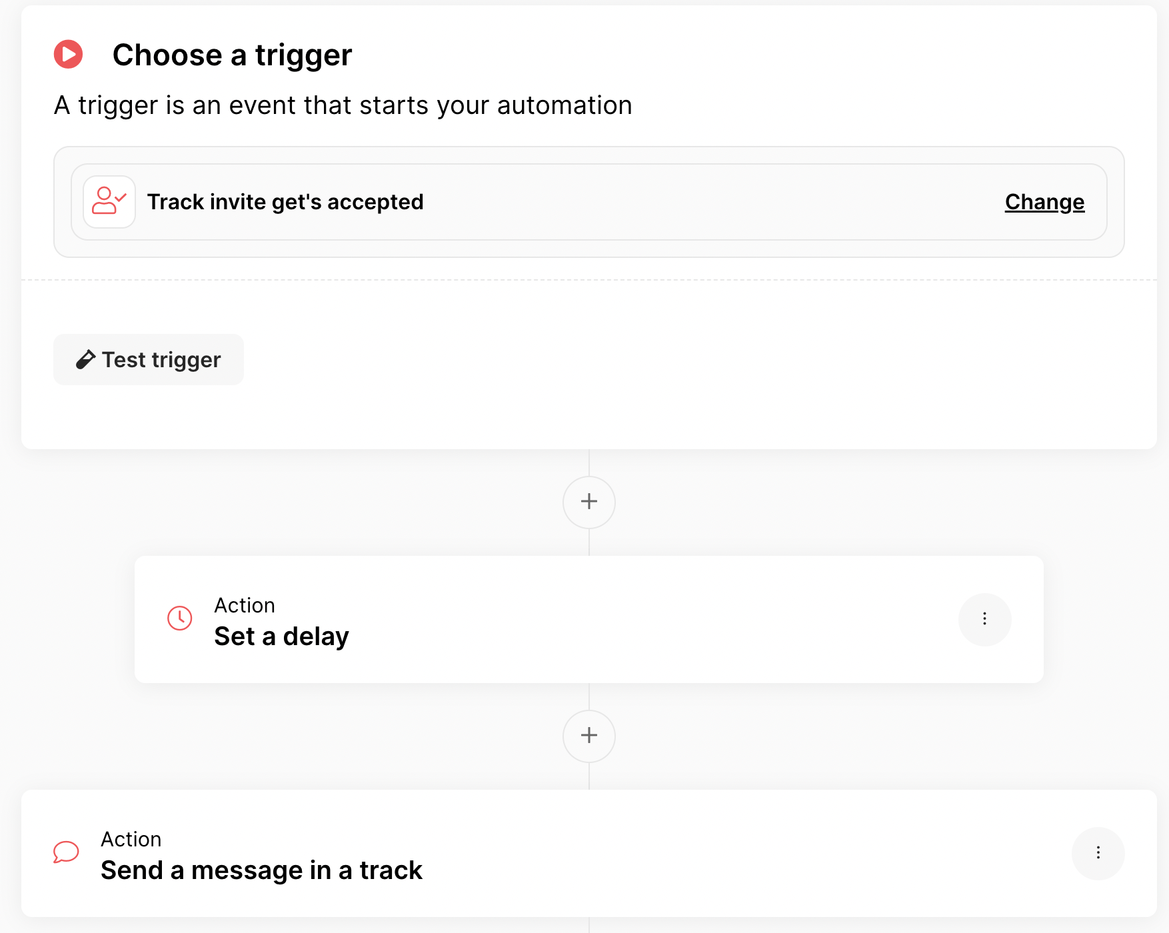The width and height of the screenshot is (1169, 933).
Task: Run Test trigger
Action: [x=149, y=359]
